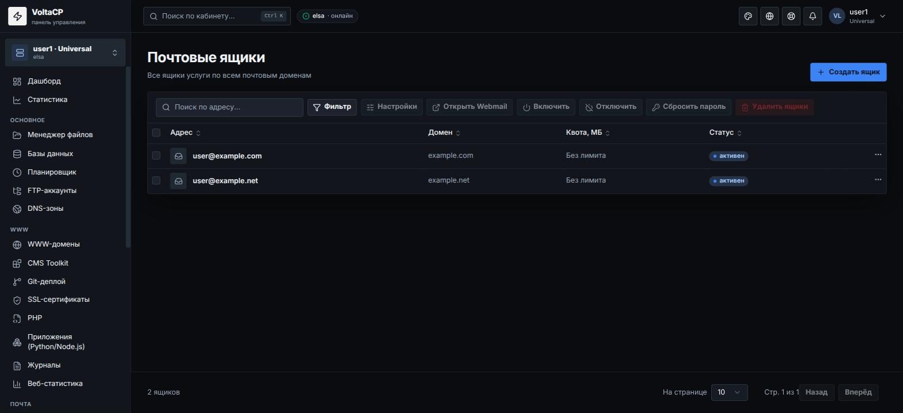Focus the Поиск по кабинету search box

(217, 16)
